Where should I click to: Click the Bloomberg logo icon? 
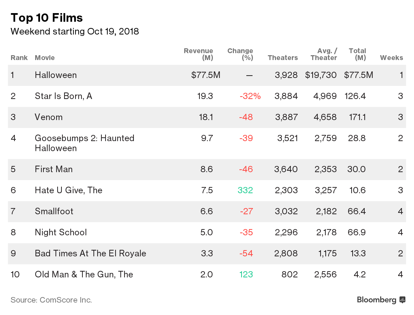[x=402, y=300]
